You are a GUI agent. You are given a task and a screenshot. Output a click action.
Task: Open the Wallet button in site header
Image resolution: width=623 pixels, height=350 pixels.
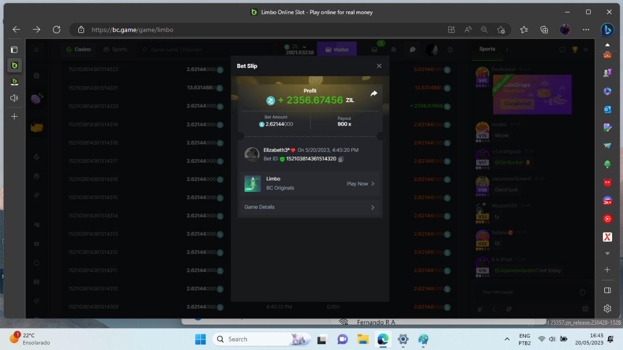click(x=336, y=50)
